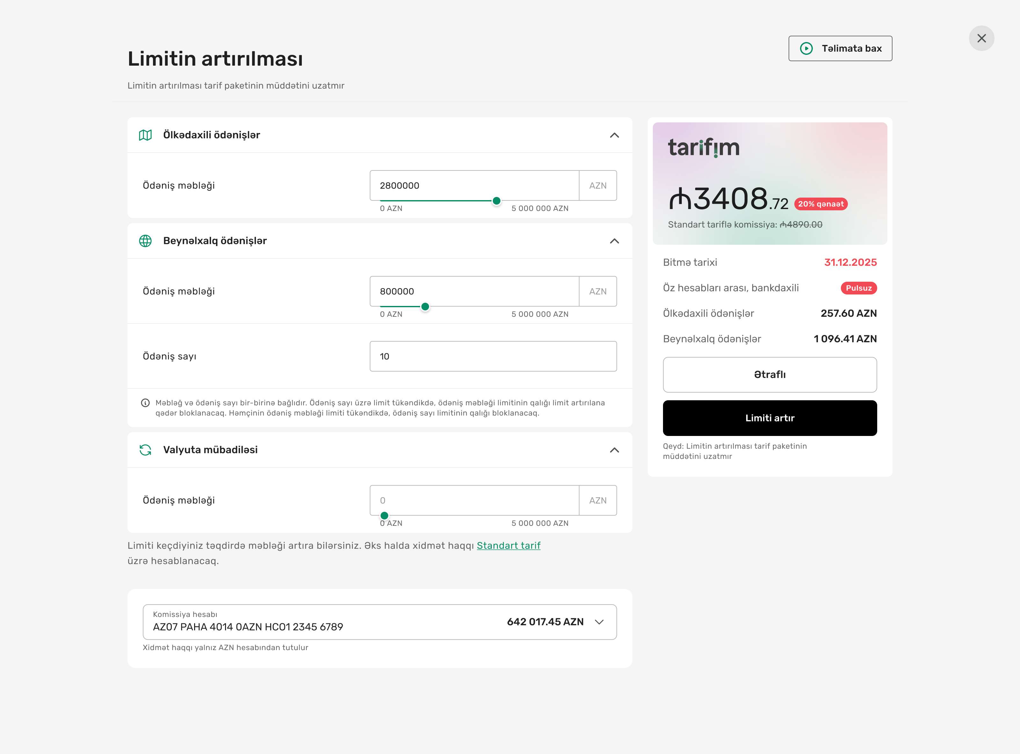Click the domestic payment amount slider handle
The width and height of the screenshot is (1020, 754).
click(x=496, y=201)
